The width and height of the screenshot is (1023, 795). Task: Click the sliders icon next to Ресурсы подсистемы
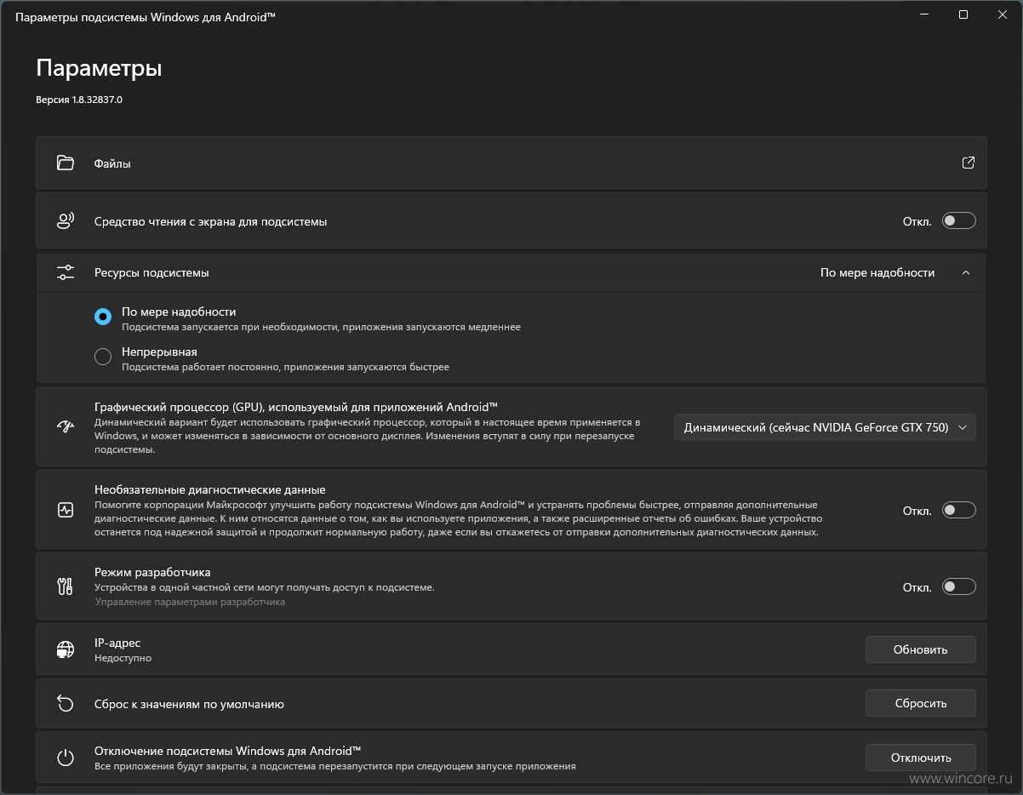pos(66,272)
